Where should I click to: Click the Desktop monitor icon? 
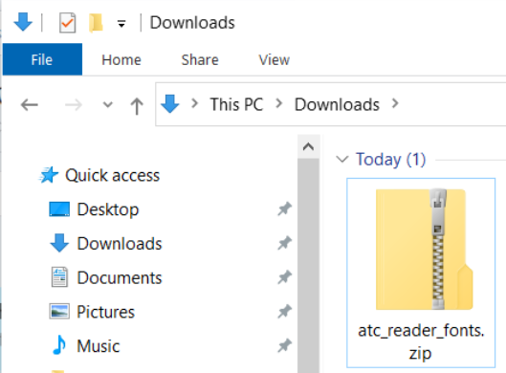pos(59,209)
